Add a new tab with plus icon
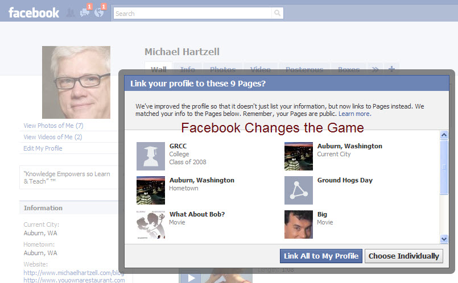 [x=391, y=69]
